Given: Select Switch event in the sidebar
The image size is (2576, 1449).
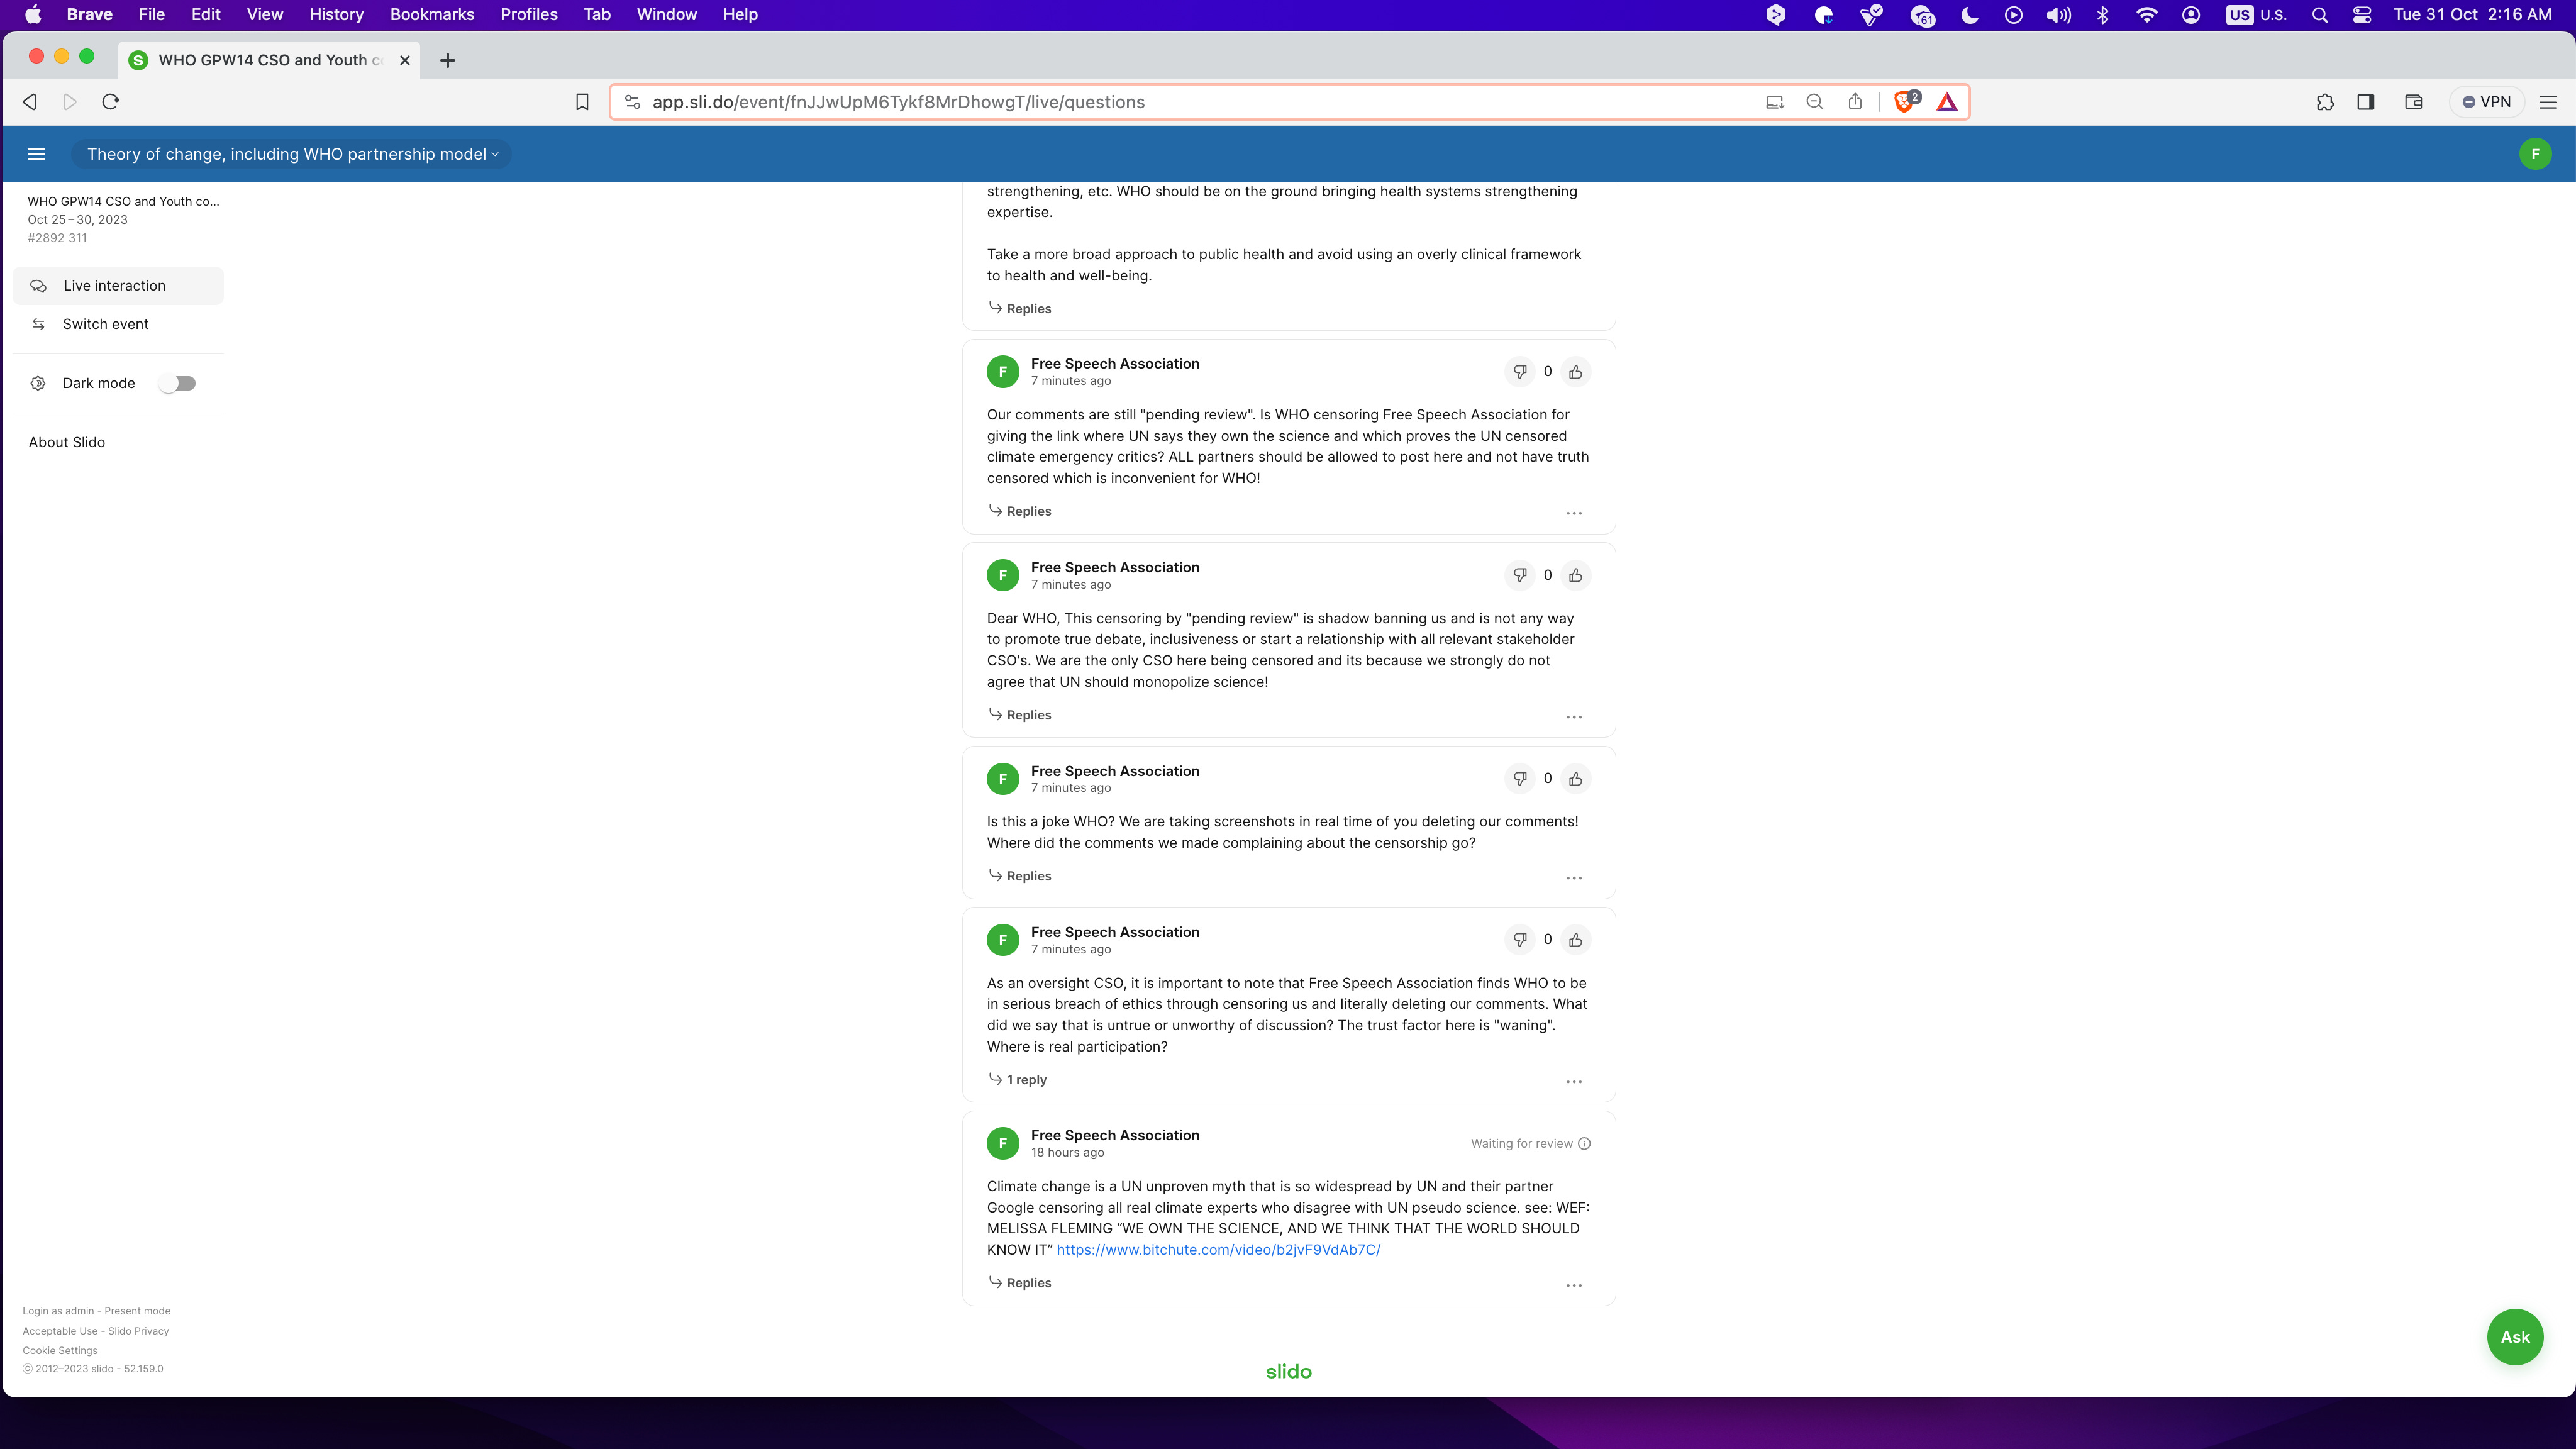Looking at the screenshot, I should (105, 324).
